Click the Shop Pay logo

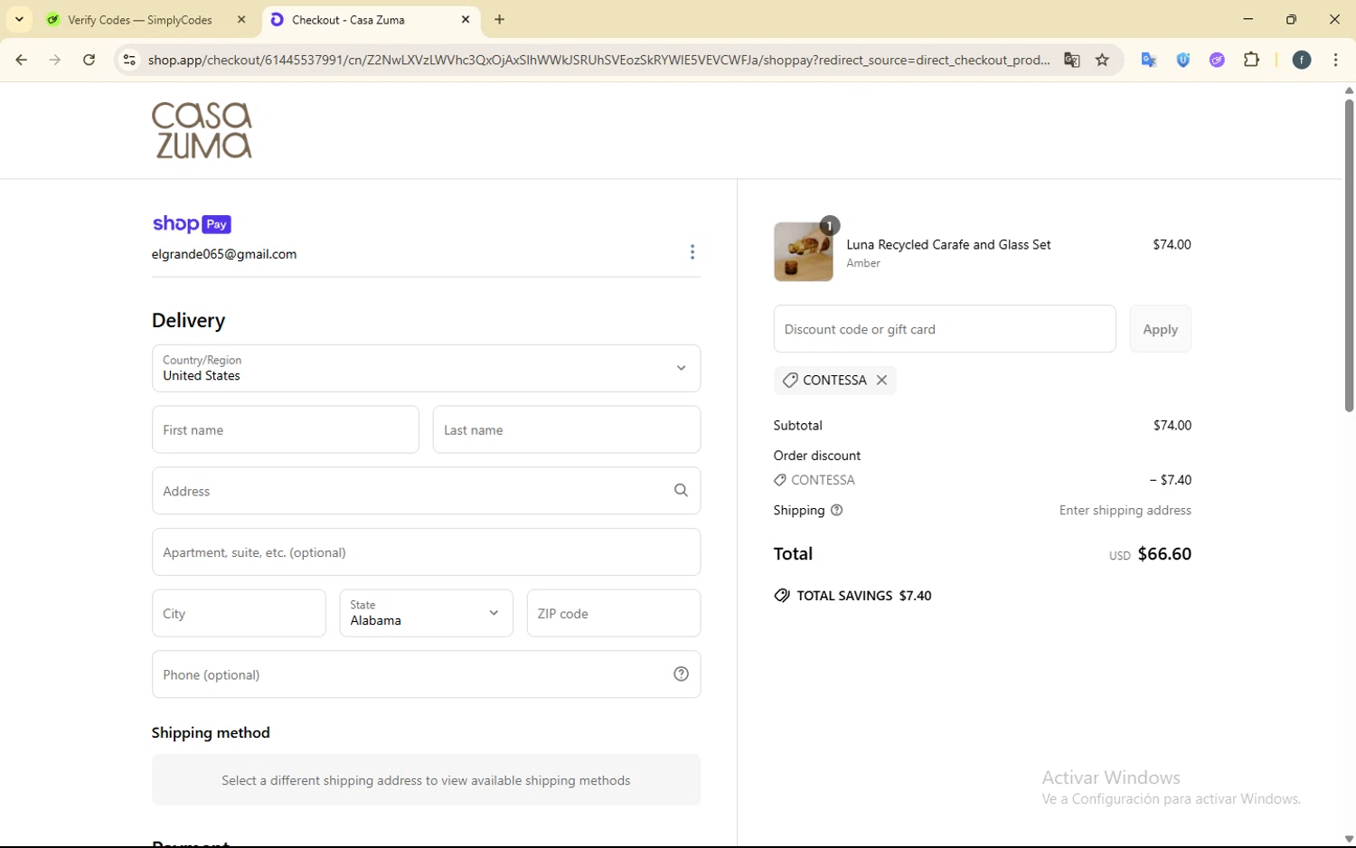192,223
